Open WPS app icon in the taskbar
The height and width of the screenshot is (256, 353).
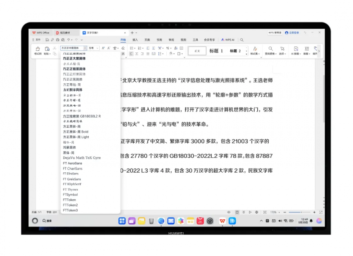click(222, 221)
